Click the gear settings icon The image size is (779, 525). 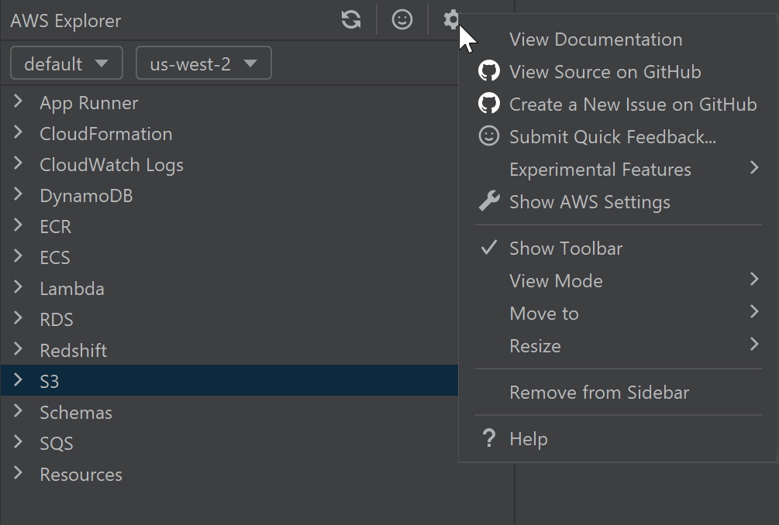pyautogui.click(x=451, y=20)
